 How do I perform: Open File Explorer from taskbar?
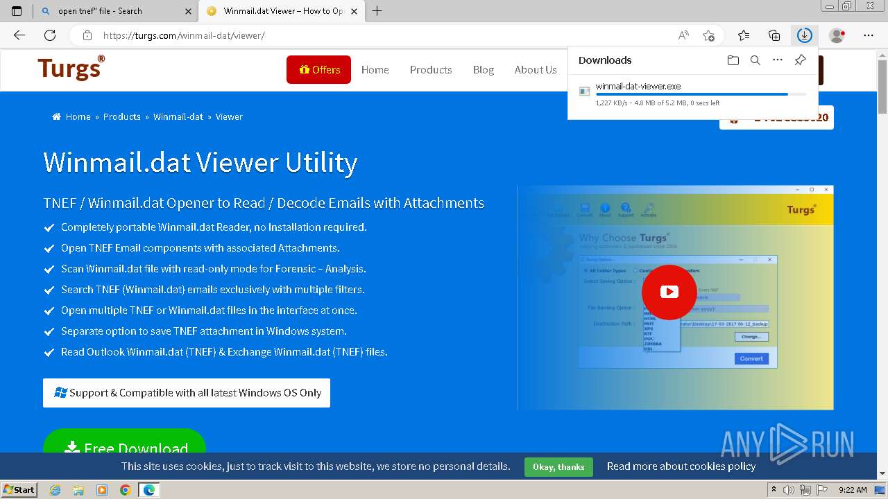(x=78, y=490)
